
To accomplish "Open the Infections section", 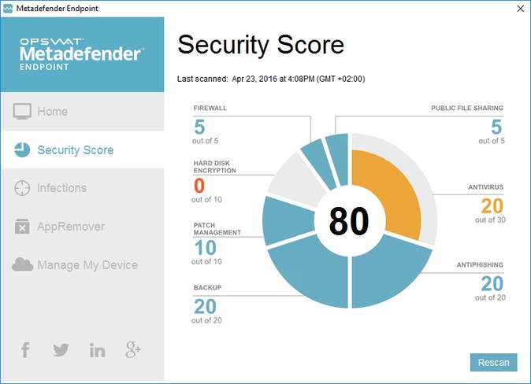I will pos(82,188).
